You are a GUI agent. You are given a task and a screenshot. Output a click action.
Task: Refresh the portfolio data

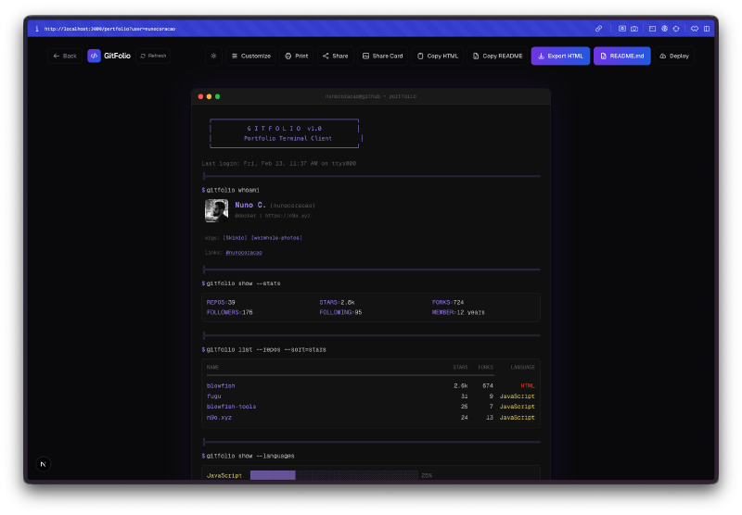[154, 56]
